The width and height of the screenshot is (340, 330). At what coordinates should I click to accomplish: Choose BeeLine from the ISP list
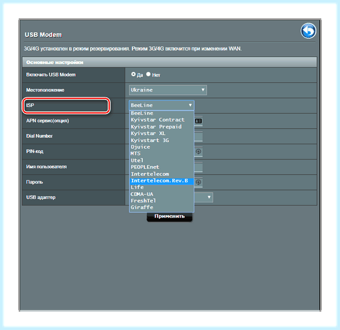pos(161,113)
